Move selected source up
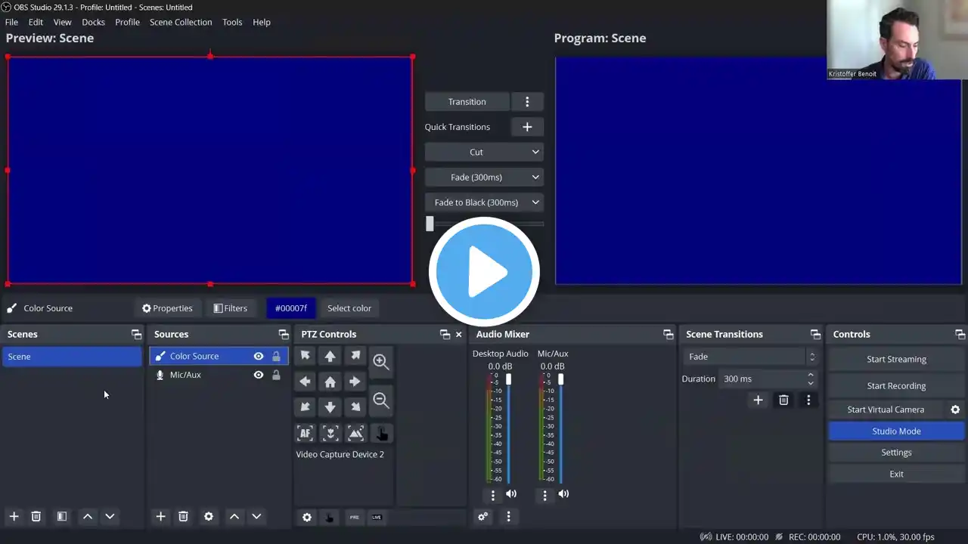This screenshot has width=968, height=544. 234,516
